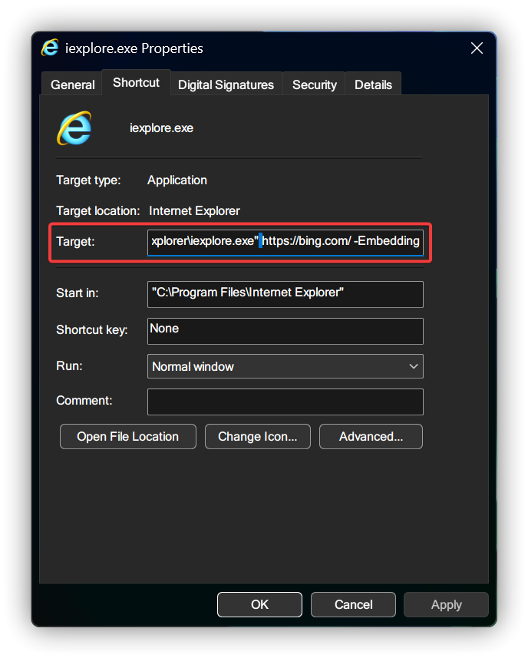Confirm changes with OK button
The height and width of the screenshot is (658, 528).
pyautogui.click(x=259, y=604)
